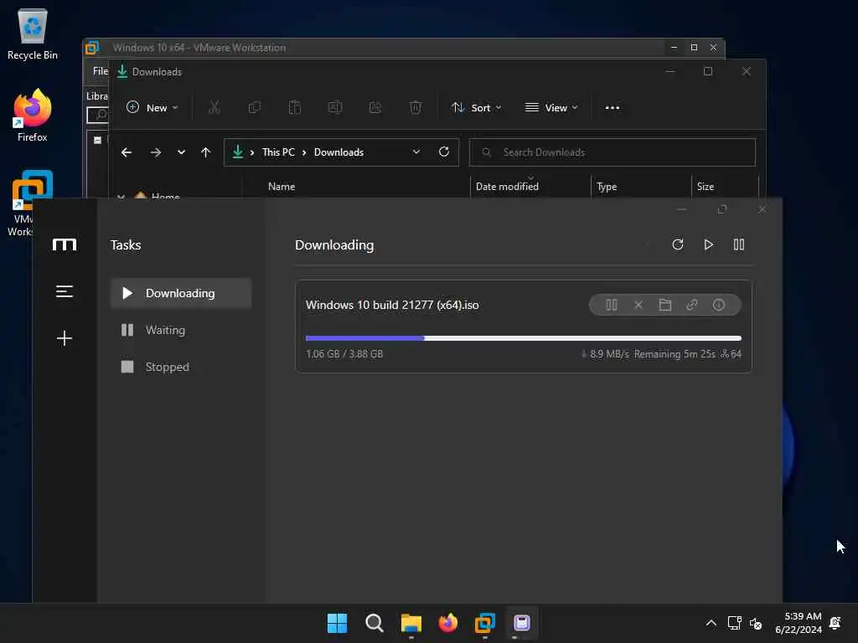The height and width of the screenshot is (643, 858).
Task: Click the 8.9 MB/s download speed text
Action: coord(609,354)
